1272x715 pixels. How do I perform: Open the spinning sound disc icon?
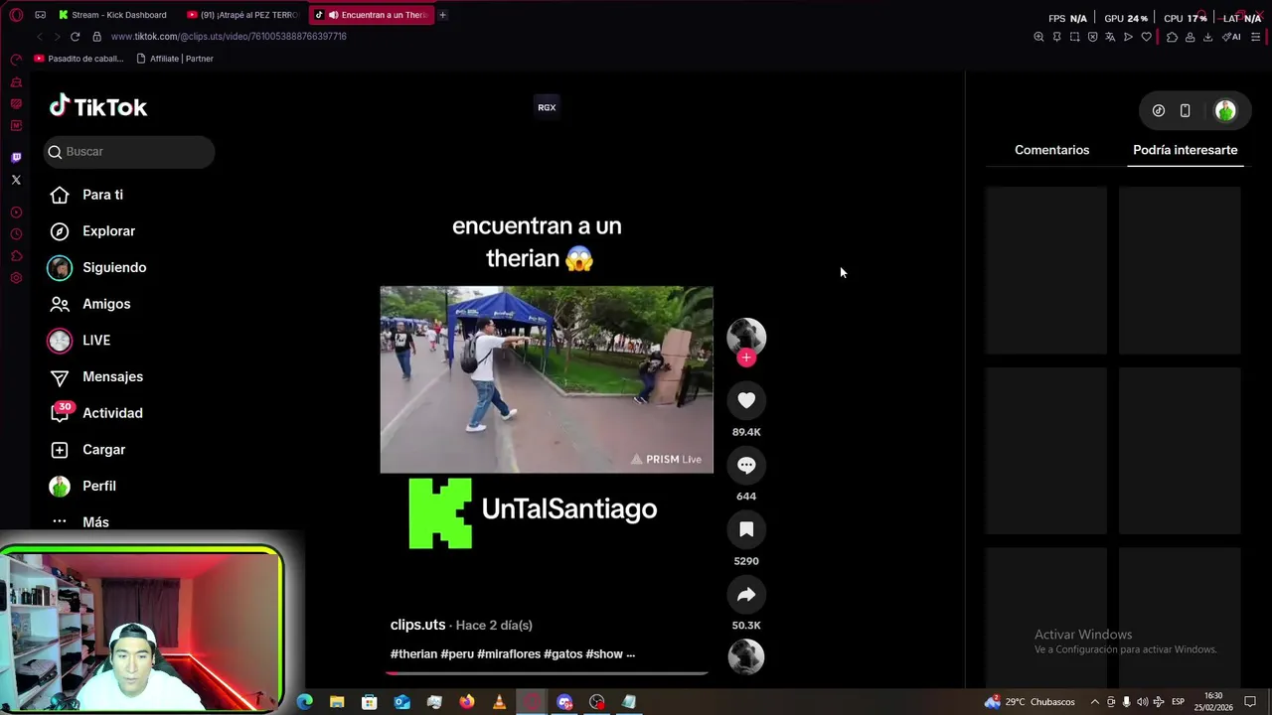pos(746,656)
